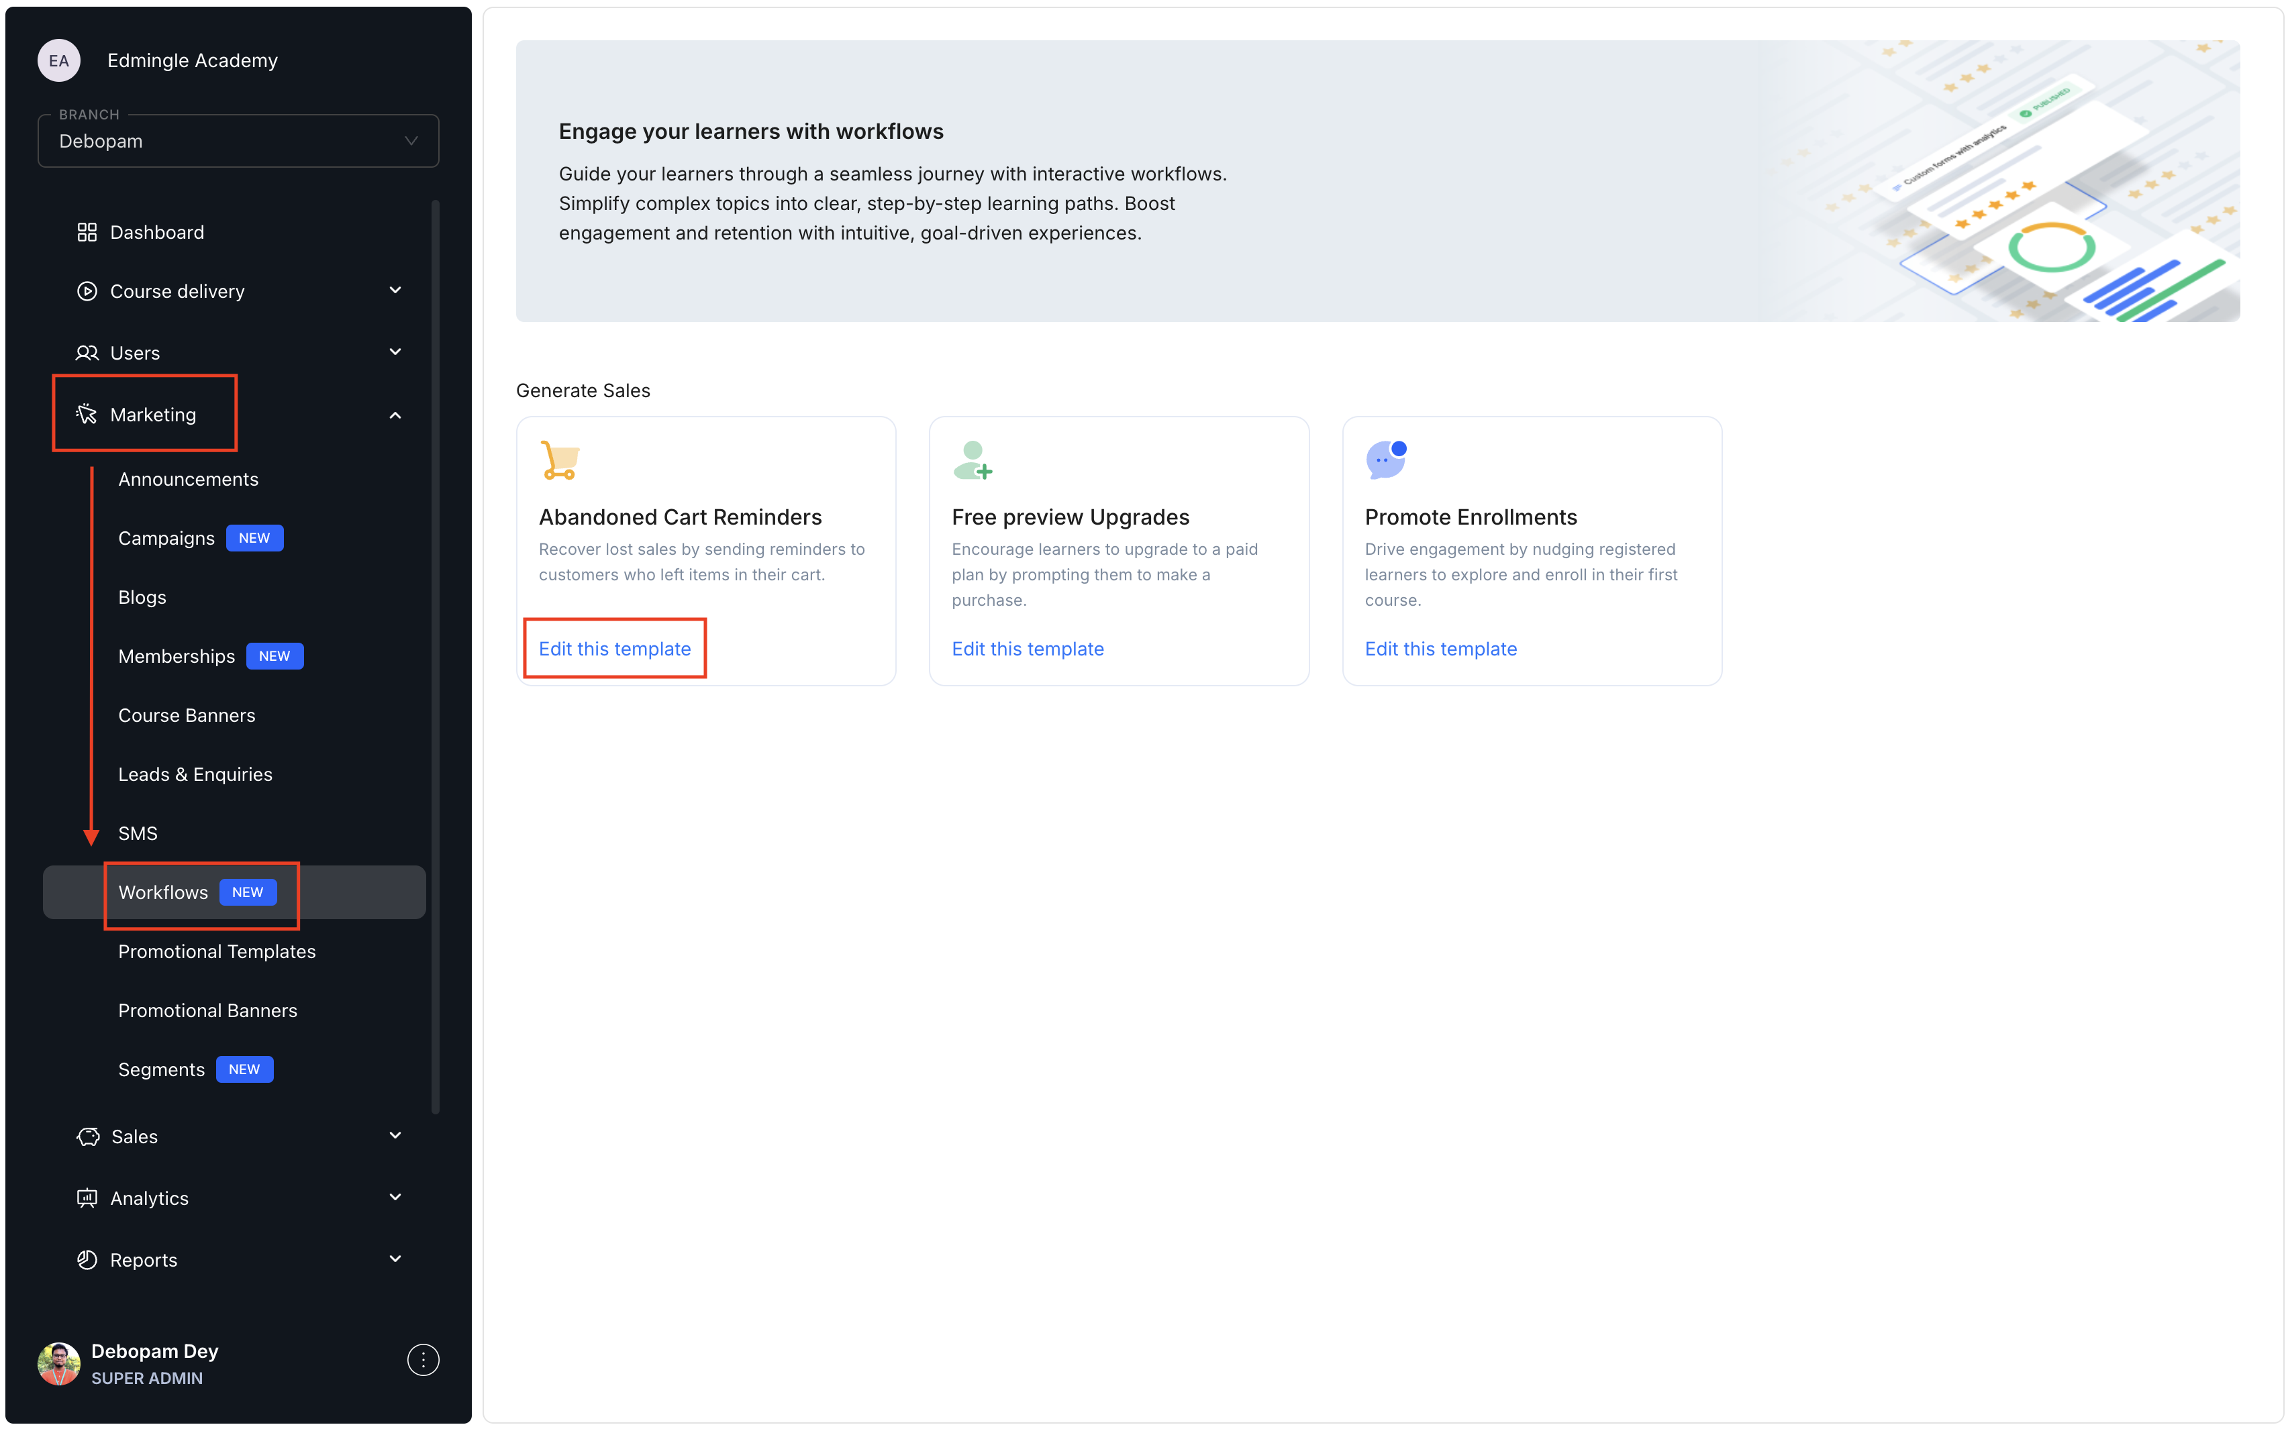The height and width of the screenshot is (1429, 2286).
Task: Click the Course delivery play icon
Action: [x=87, y=291]
